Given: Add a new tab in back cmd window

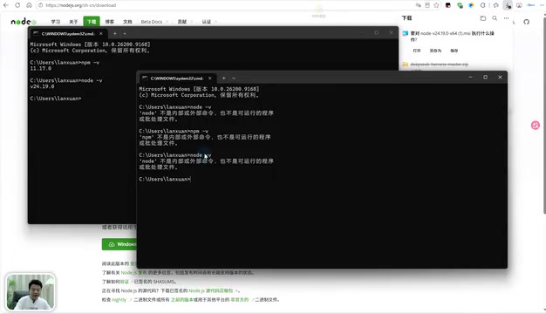Looking at the screenshot, I should [x=114, y=34].
